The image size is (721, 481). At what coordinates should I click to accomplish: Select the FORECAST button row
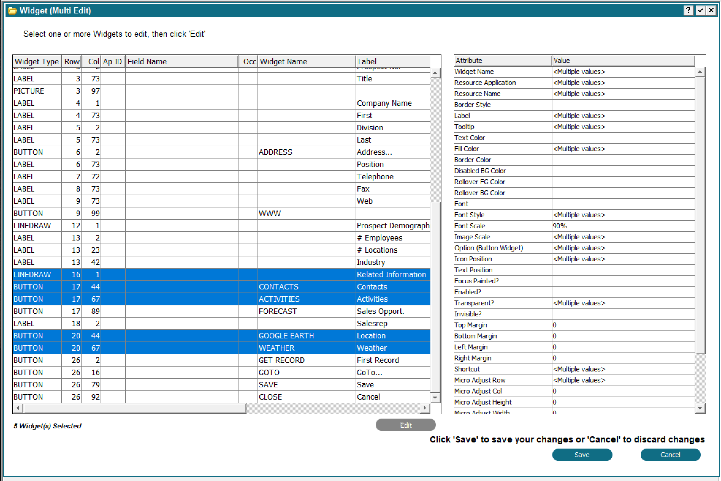click(277, 311)
